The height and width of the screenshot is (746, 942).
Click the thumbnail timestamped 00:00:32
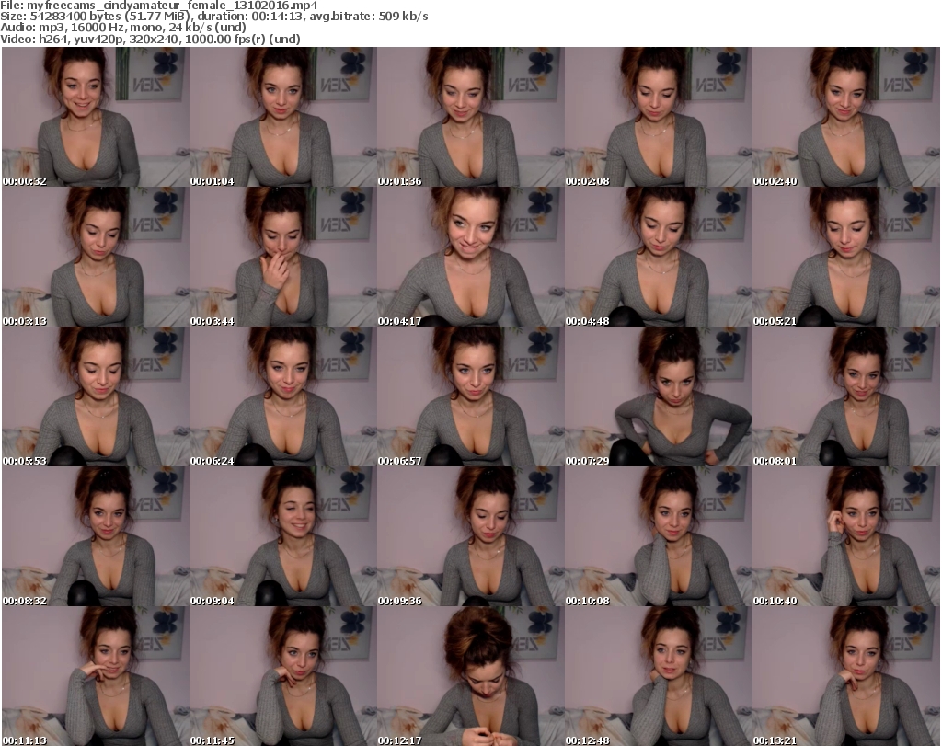coord(95,117)
